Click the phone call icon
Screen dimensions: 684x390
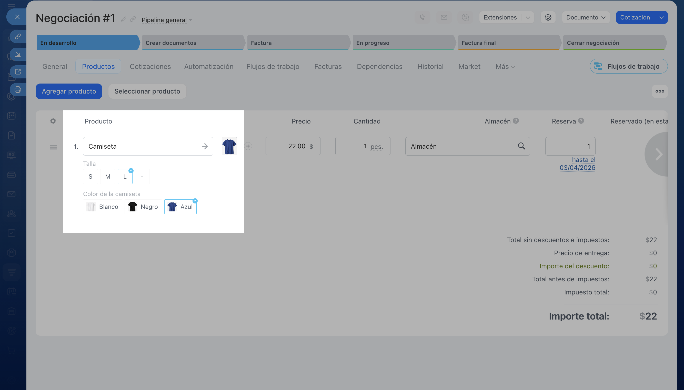pyautogui.click(x=422, y=17)
